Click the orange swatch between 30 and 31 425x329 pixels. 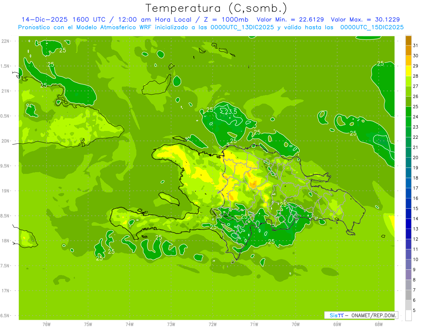408,50
